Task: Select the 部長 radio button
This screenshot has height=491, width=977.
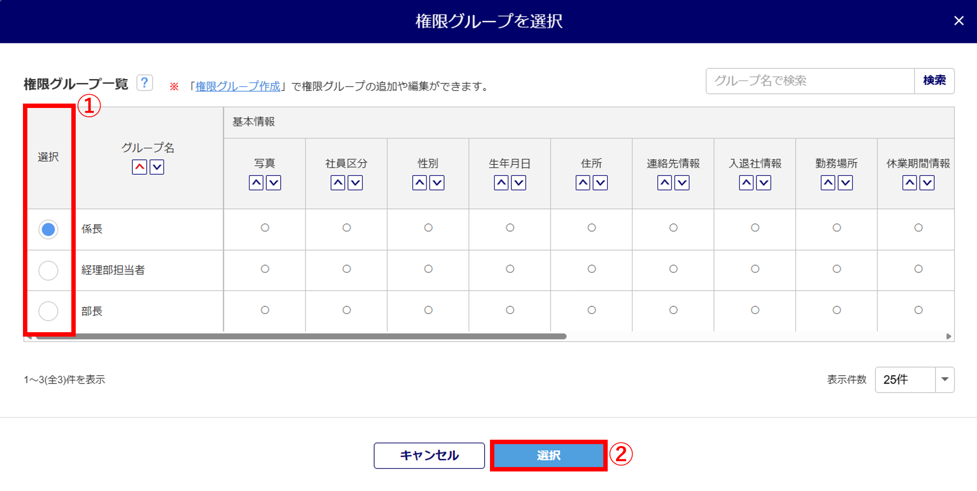Action: pyautogui.click(x=48, y=311)
